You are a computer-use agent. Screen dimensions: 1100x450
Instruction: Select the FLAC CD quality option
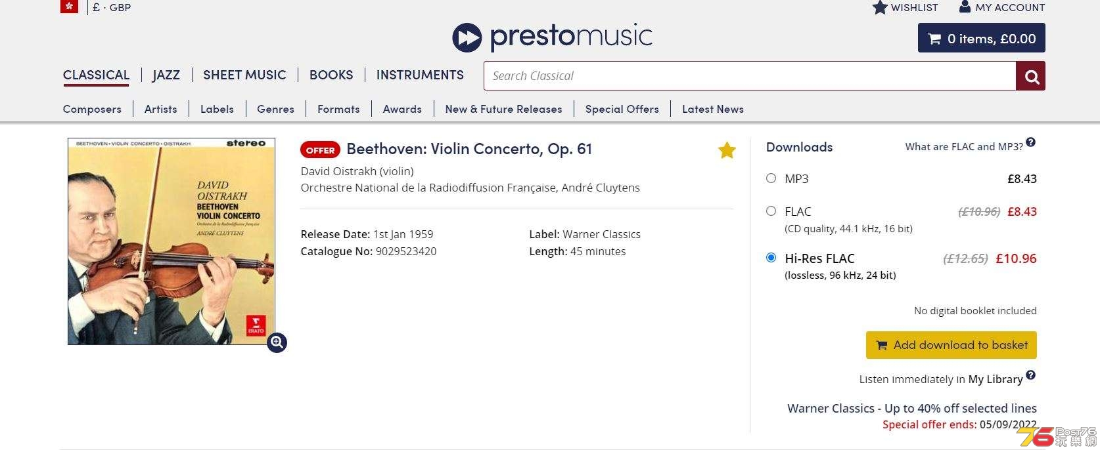point(771,211)
